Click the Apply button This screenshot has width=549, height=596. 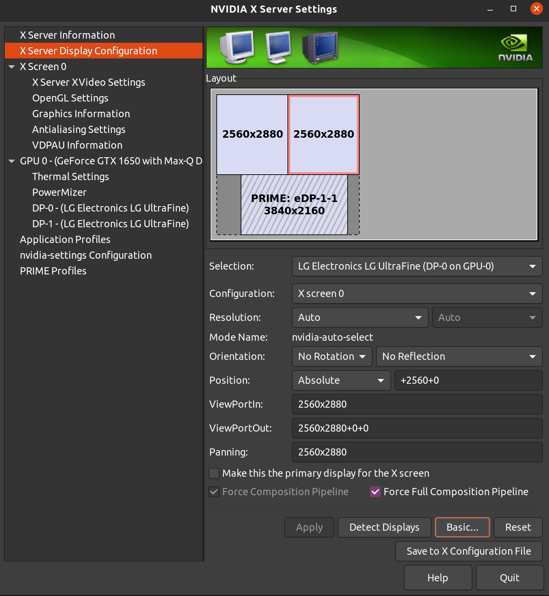tap(309, 527)
